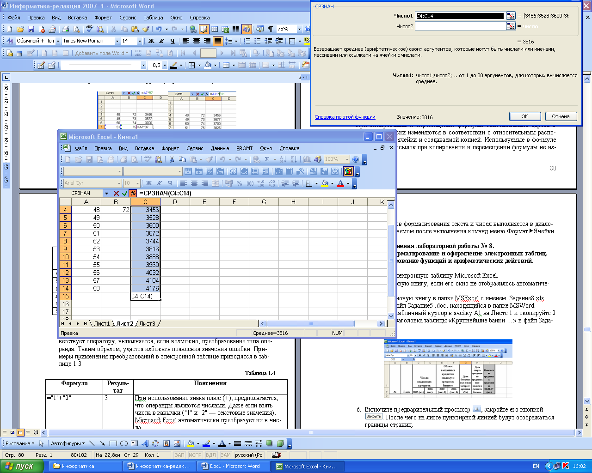Click the Format Painter brush in Word
592x473 pixels.
146,29
